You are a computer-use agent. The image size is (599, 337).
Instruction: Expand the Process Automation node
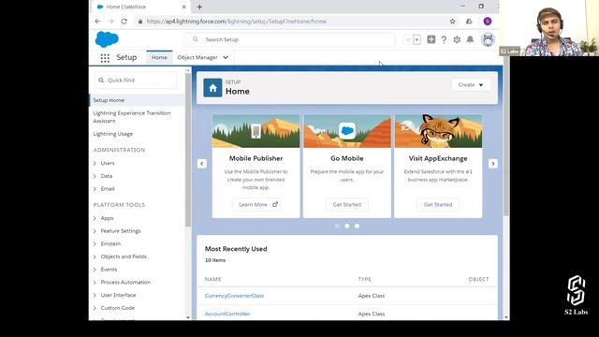[95, 283]
